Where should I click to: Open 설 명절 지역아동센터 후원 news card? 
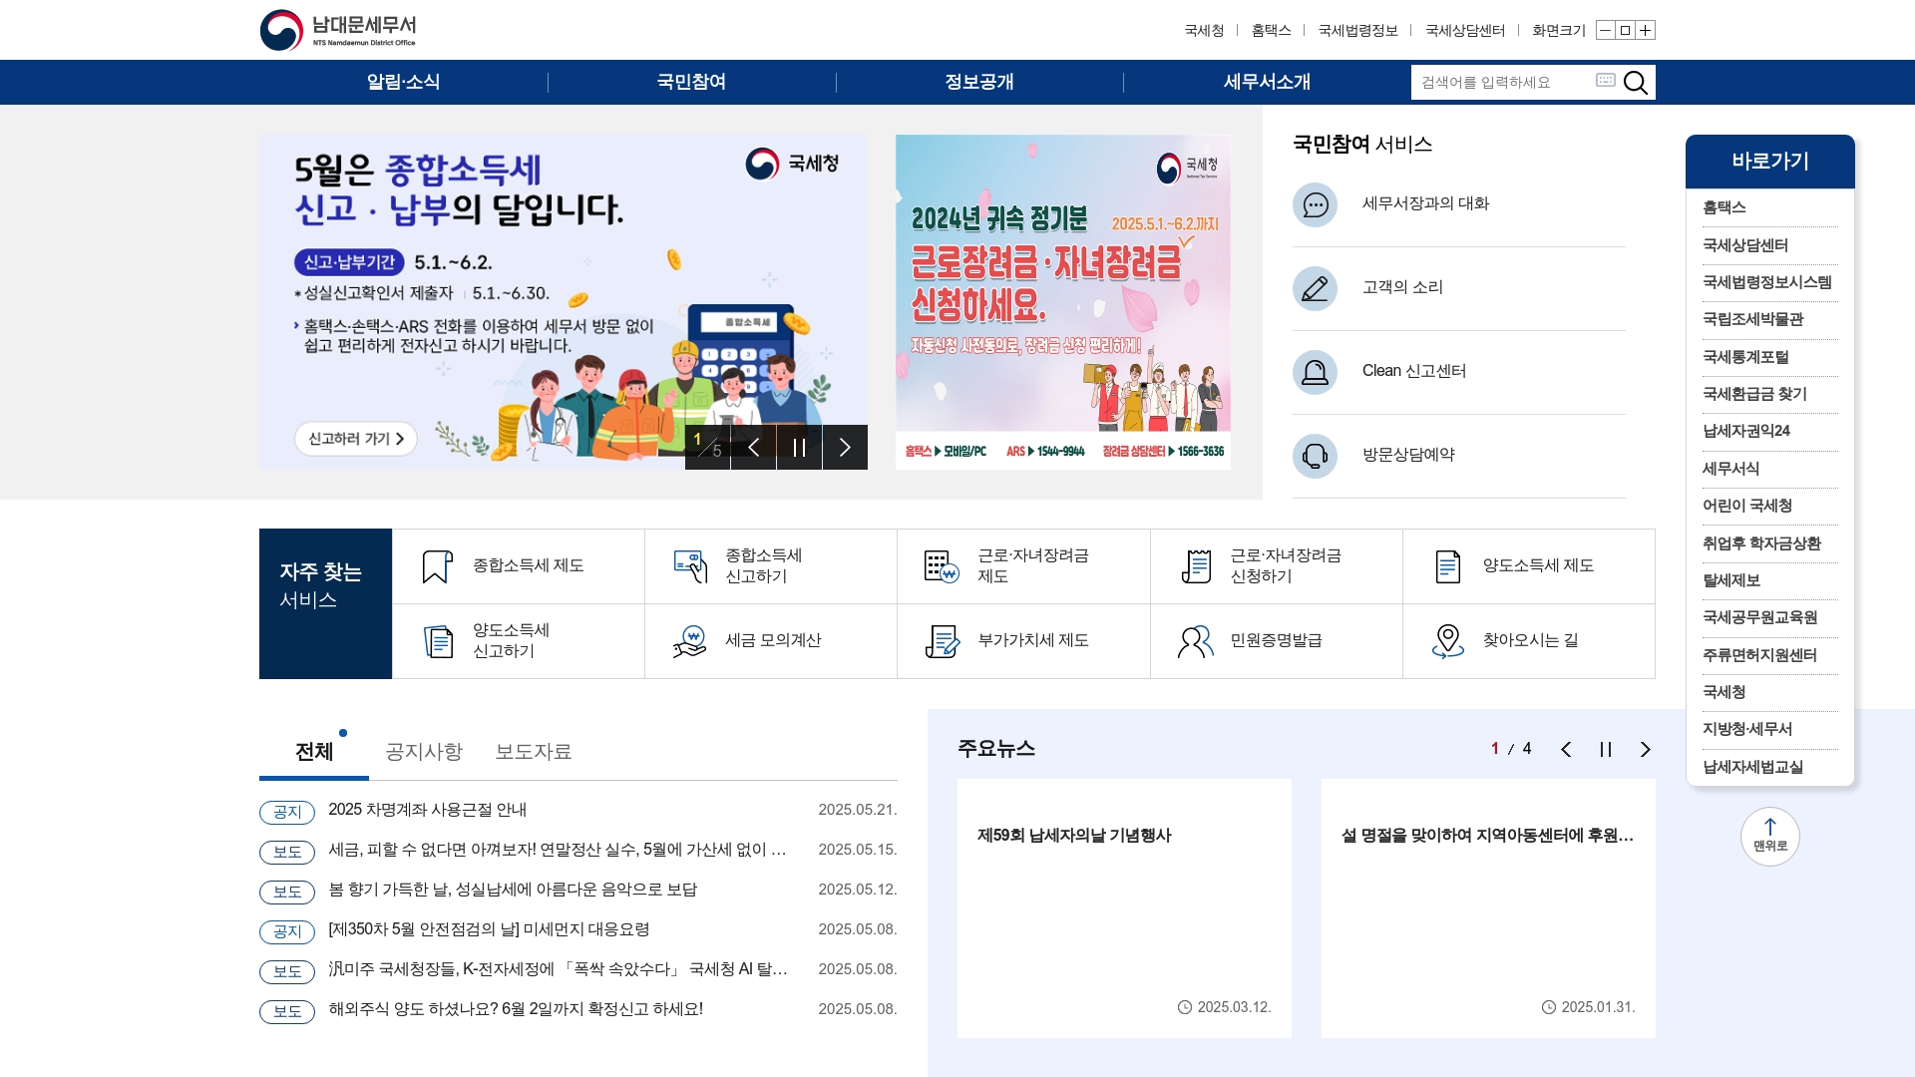click(x=1488, y=907)
